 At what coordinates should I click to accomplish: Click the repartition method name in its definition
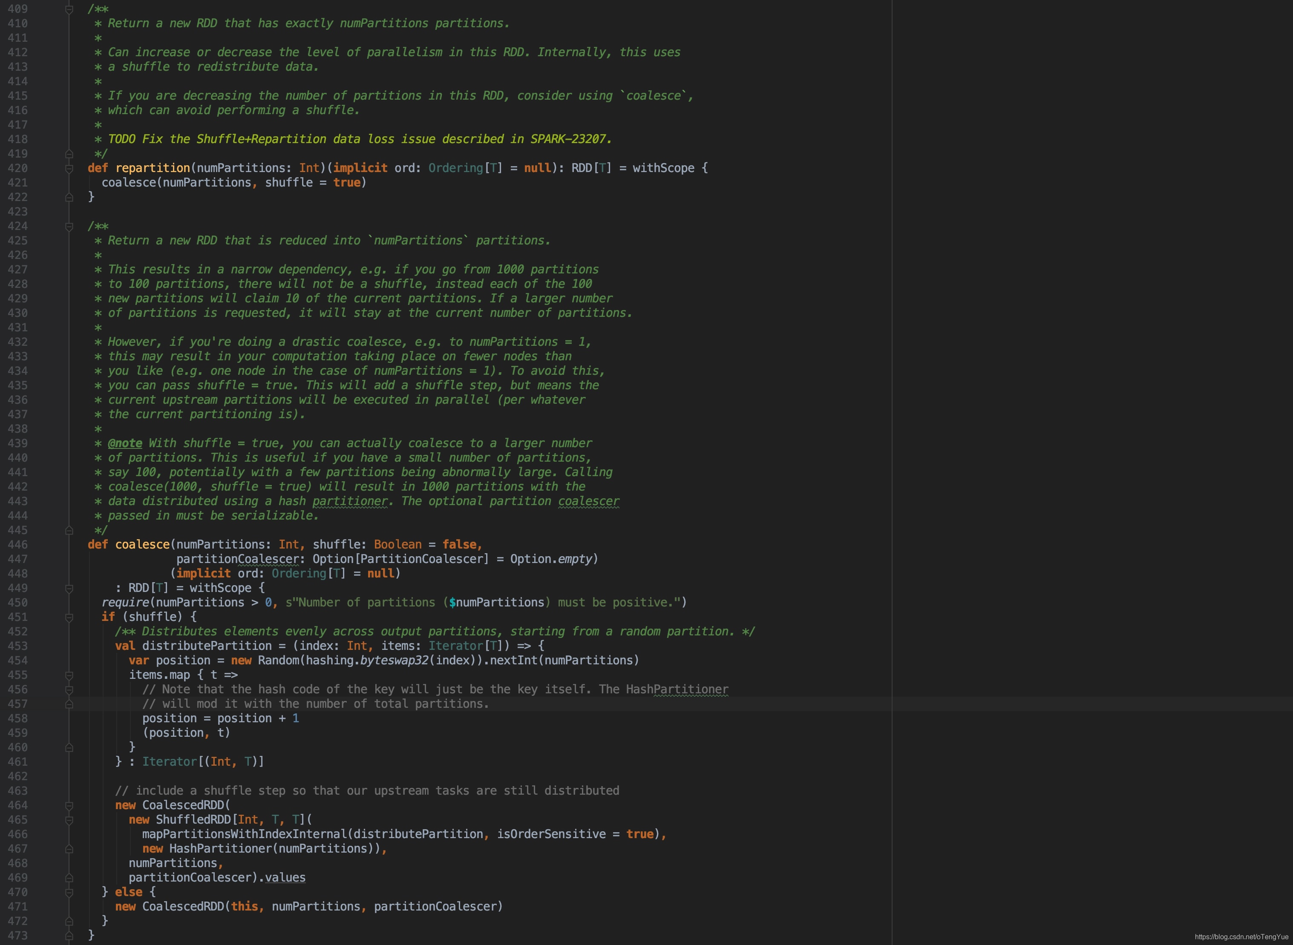pos(153,168)
